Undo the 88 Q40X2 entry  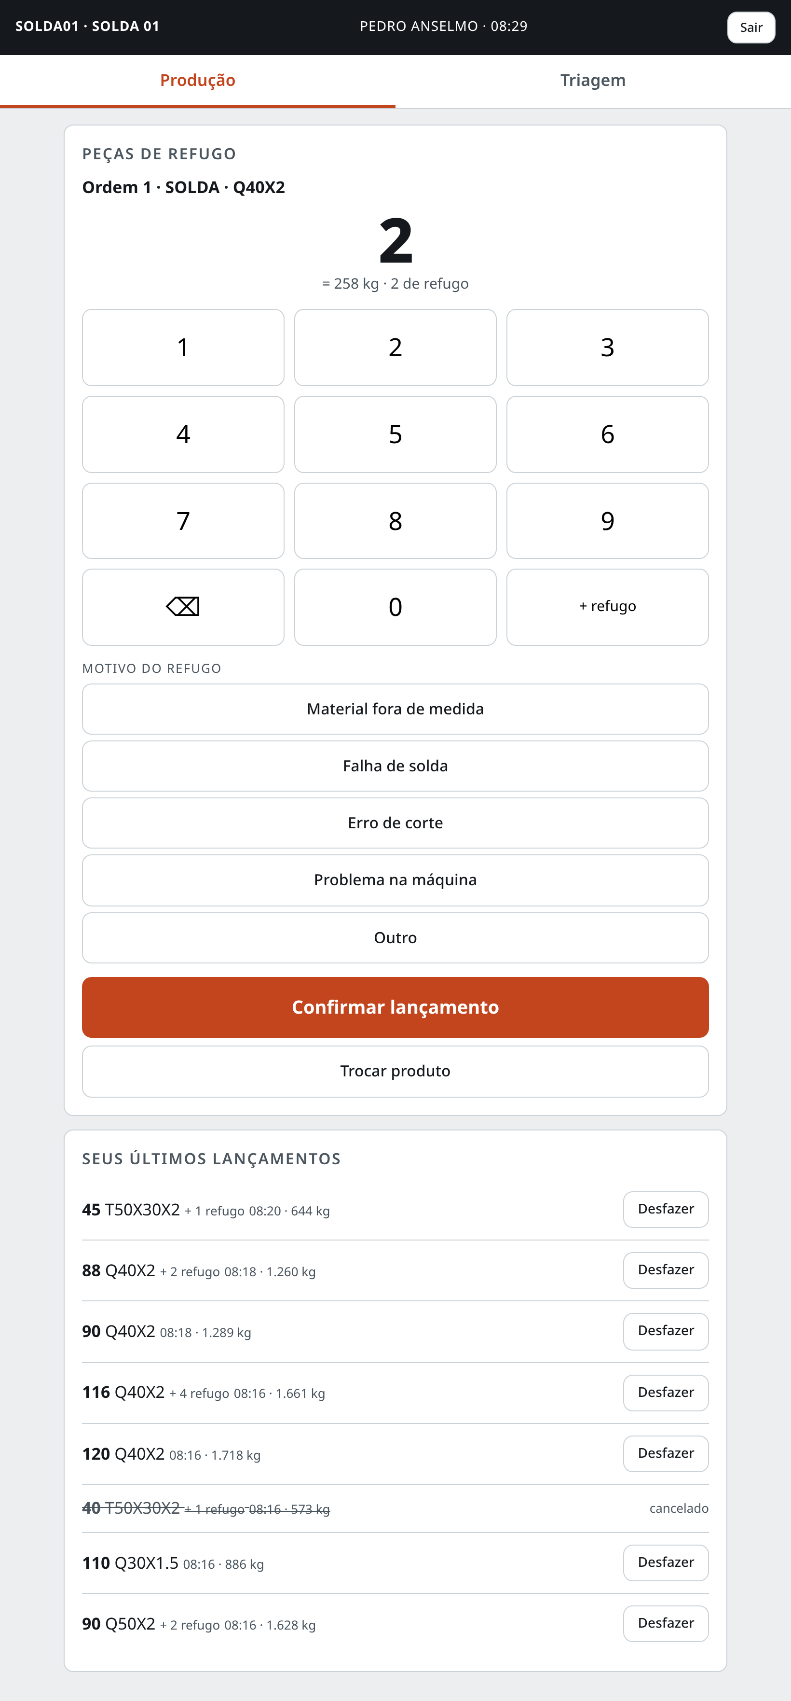click(666, 1270)
